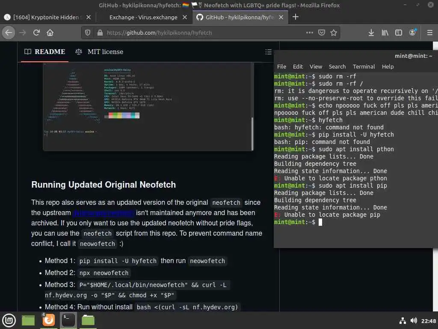
Task: Open Firefox hamburger menu
Action: point(430,33)
